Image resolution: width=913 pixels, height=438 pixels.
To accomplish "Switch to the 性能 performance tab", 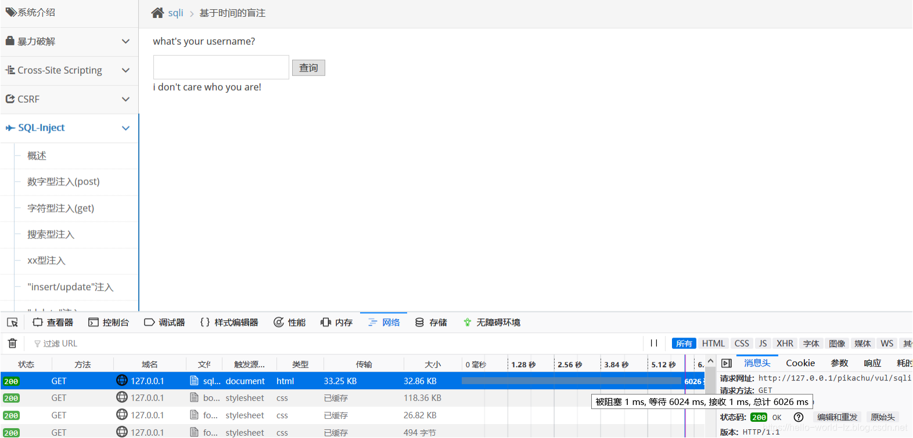I will tap(289, 323).
